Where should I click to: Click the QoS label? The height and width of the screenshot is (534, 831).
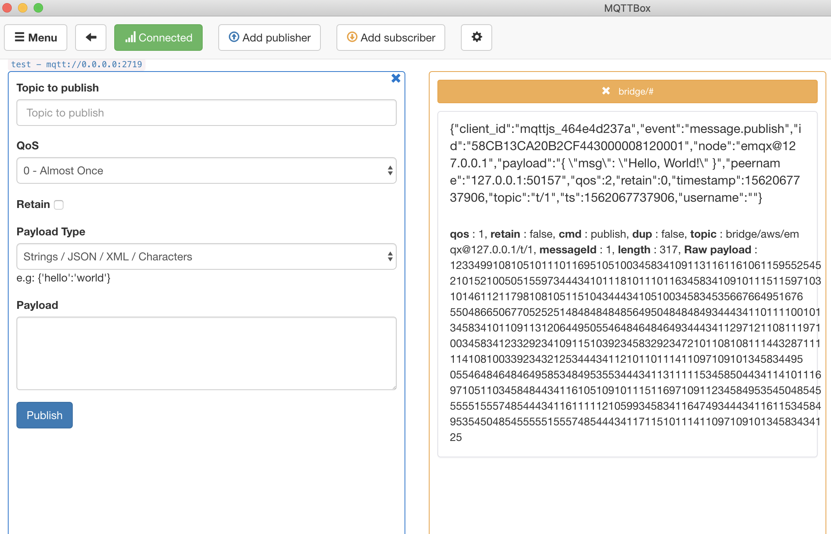point(27,145)
